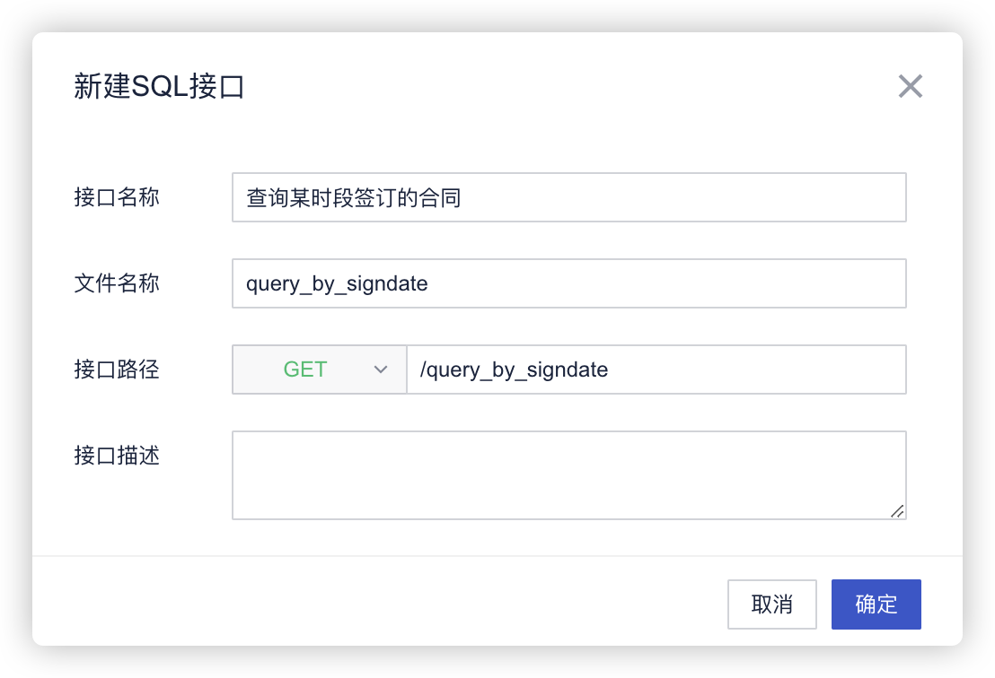
Task: Click the 接口路径 field label
Action: (117, 369)
